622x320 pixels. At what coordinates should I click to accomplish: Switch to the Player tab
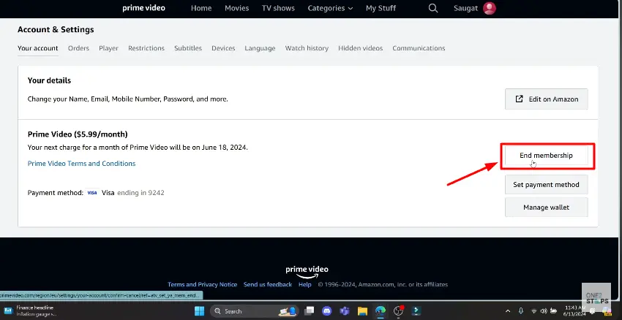point(109,48)
